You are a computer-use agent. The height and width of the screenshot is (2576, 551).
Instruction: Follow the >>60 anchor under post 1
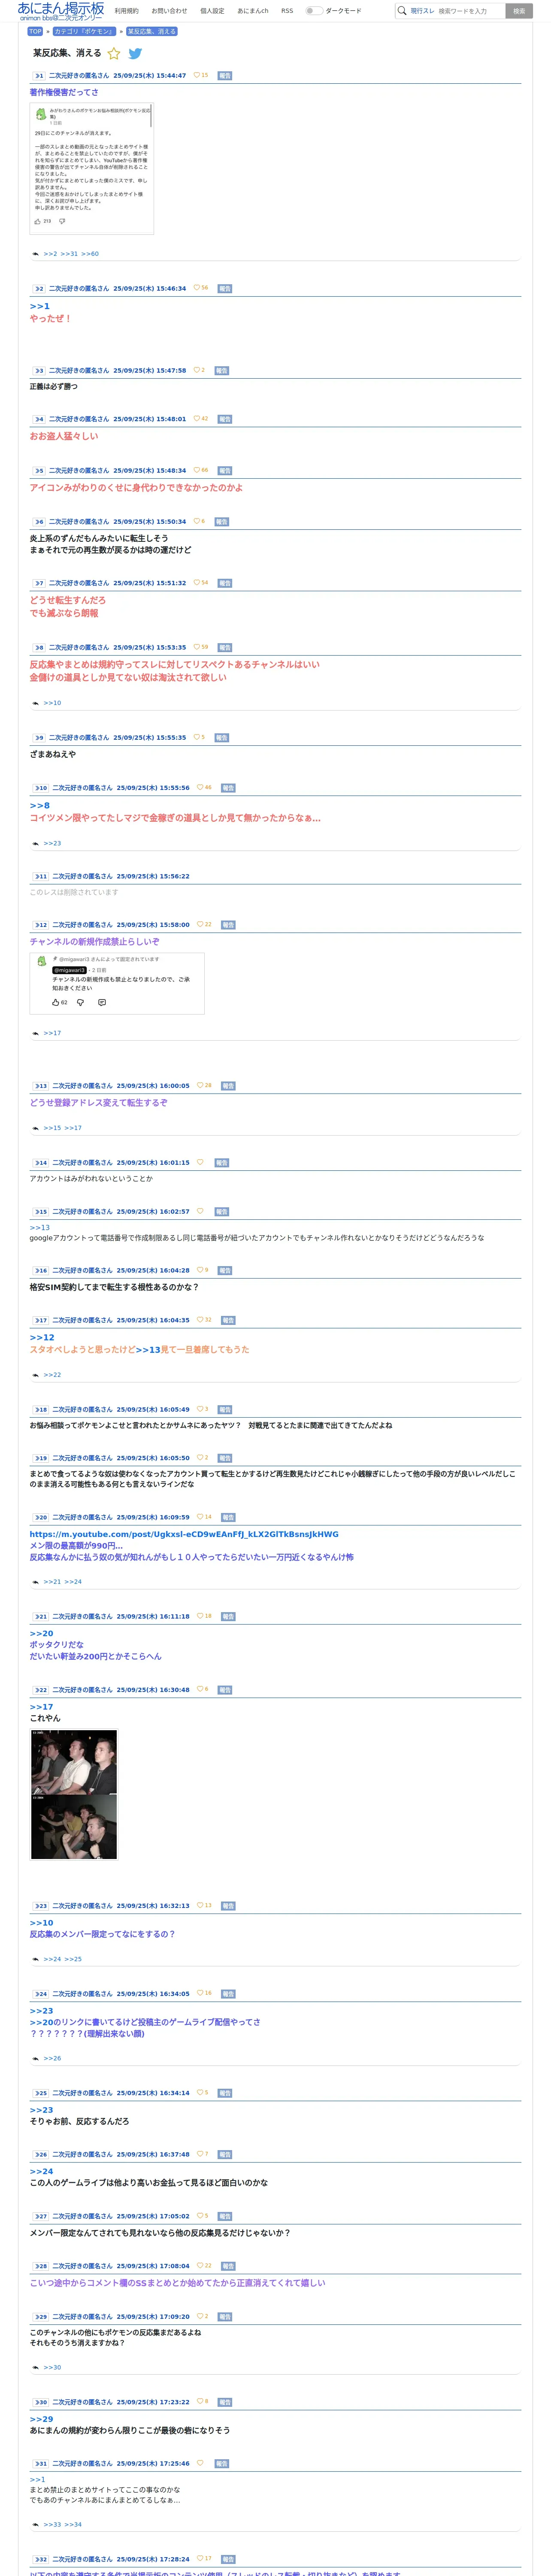(x=90, y=254)
